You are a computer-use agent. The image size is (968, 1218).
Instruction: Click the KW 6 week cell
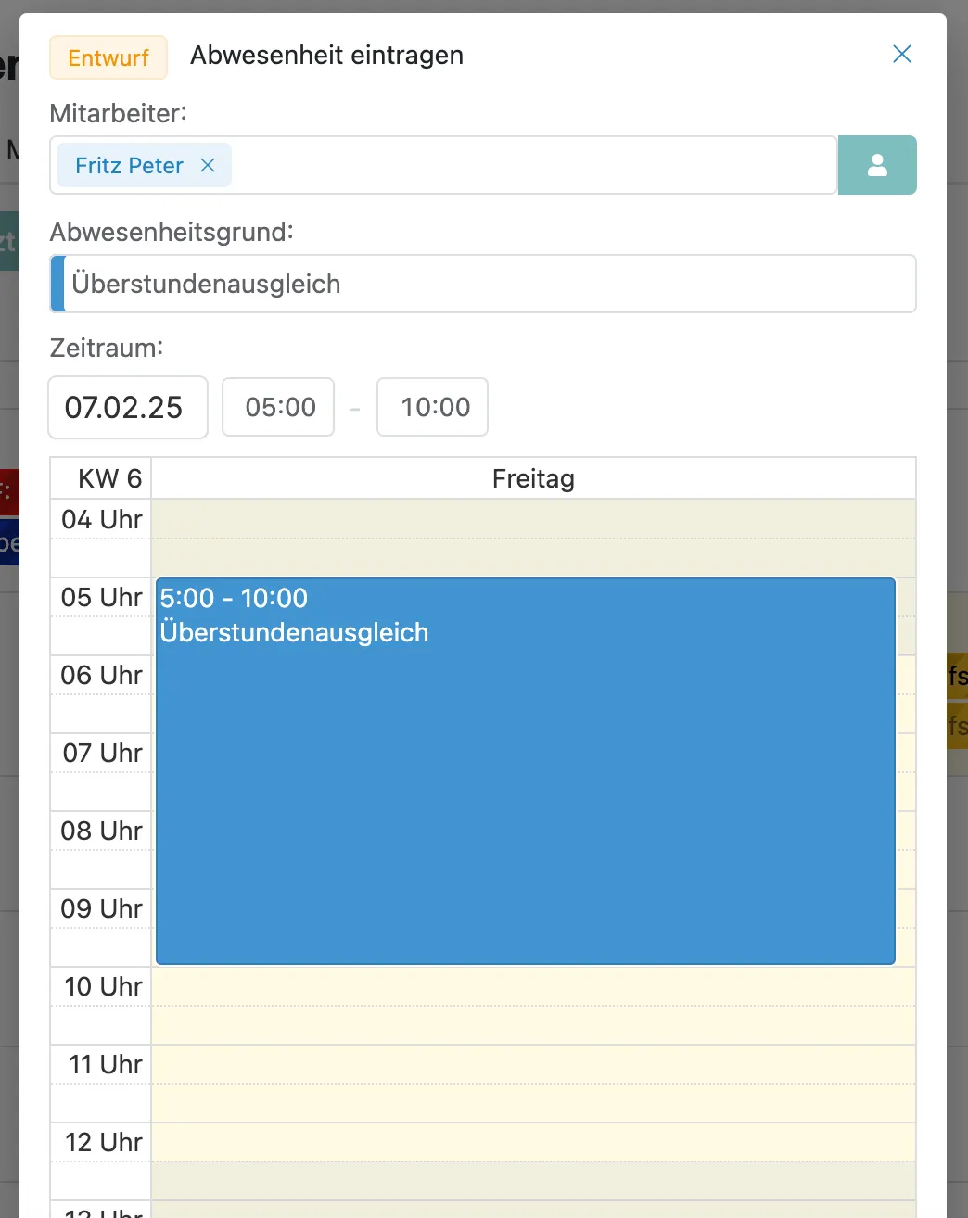101,478
